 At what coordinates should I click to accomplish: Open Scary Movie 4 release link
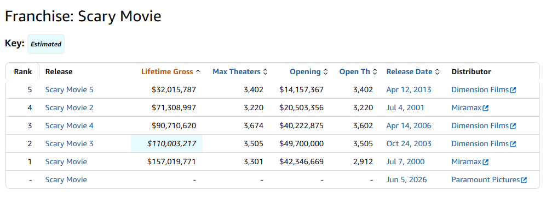(x=70, y=125)
